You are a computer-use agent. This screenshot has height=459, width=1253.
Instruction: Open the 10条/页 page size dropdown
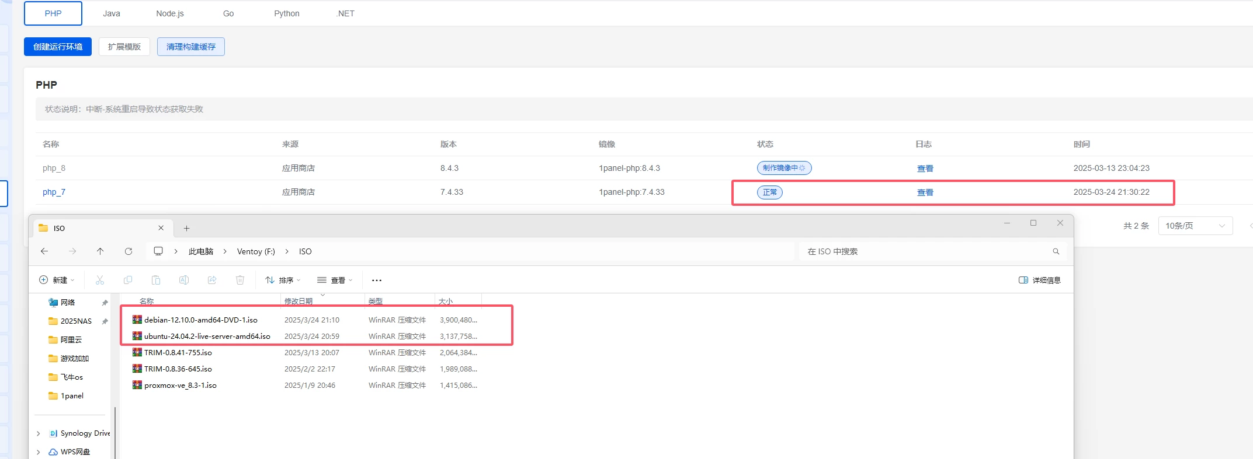coord(1195,226)
